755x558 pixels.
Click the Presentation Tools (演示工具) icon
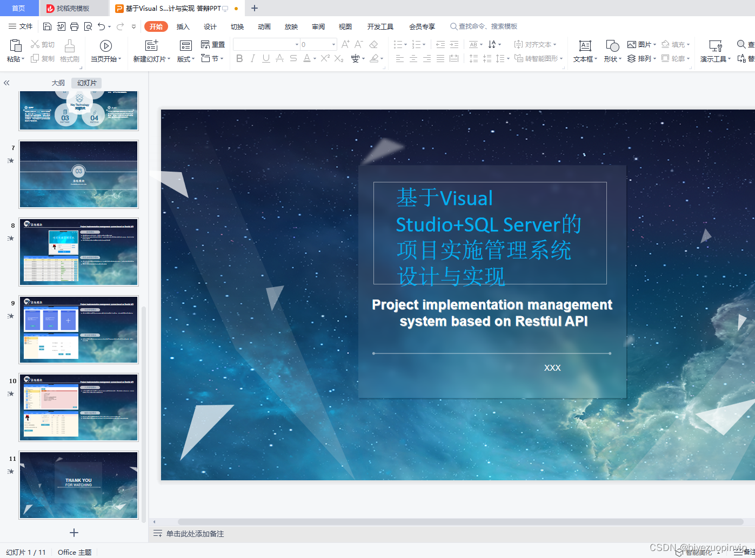tap(715, 46)
